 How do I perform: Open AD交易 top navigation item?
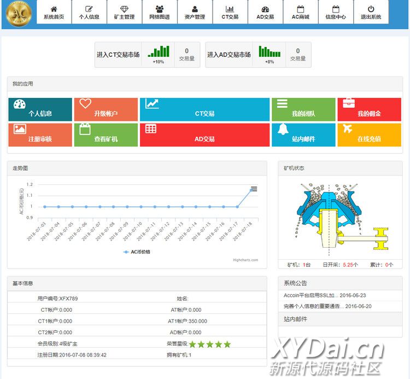pos(265,12)
